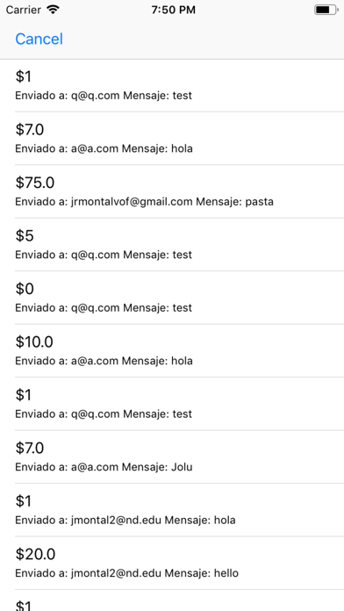Image resolution: width=344 pixels, height=611 pixels.
Task: Tap the battery indicator icon
Action: tap(326, 10)
